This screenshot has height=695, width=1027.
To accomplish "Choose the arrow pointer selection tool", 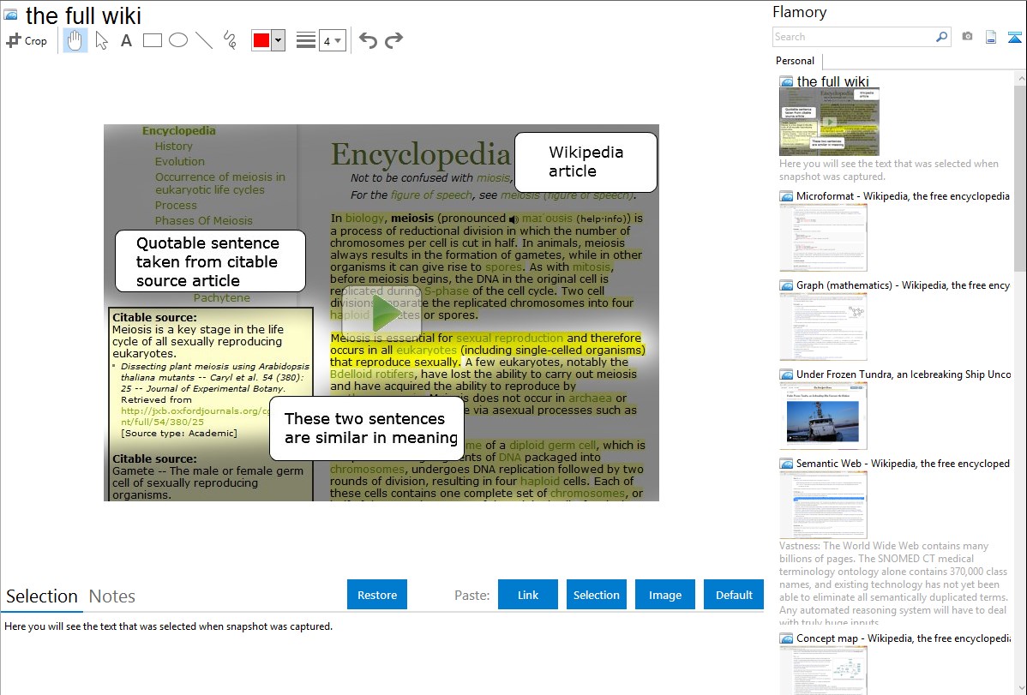I will (x=101, y=40).
